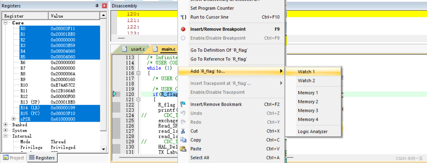Click Paste in the context menu
Screen dimensions: 427x163
[196, 149]
